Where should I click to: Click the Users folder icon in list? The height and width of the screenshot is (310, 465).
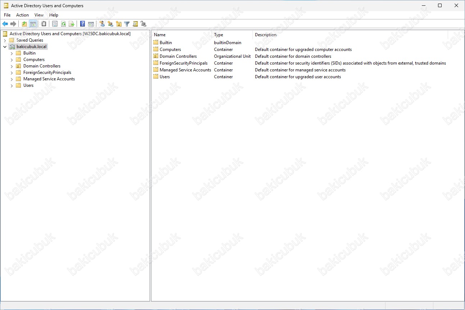(156, 76)
